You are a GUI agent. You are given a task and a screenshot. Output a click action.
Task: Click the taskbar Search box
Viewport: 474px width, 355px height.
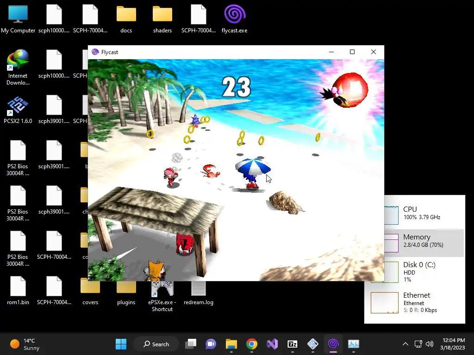tap(156, 344)
